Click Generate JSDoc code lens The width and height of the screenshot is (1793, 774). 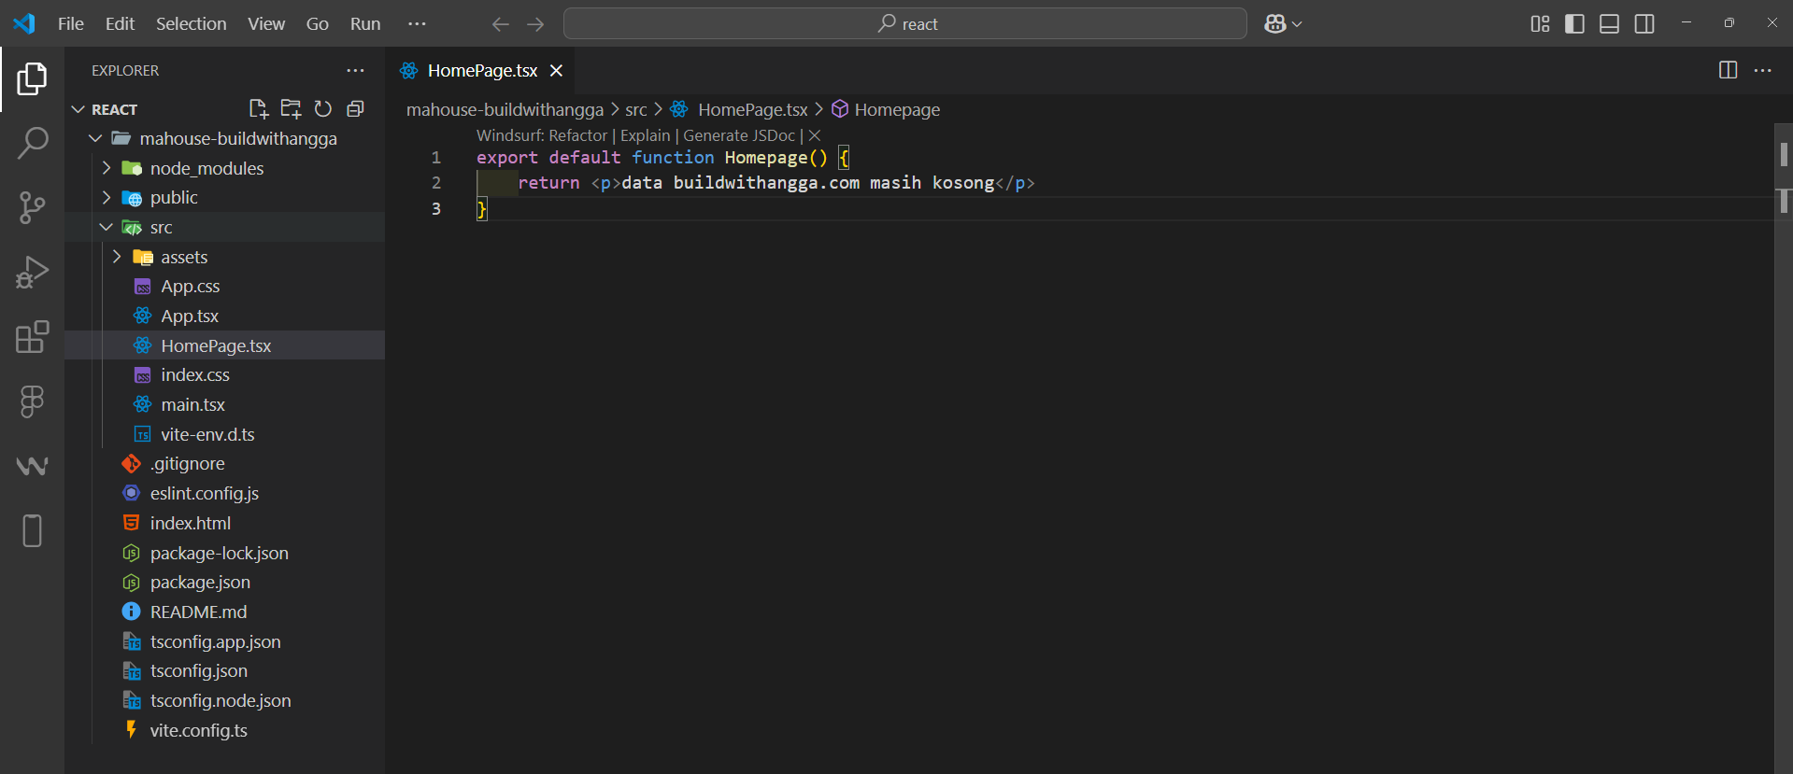(x=739, y=135)
